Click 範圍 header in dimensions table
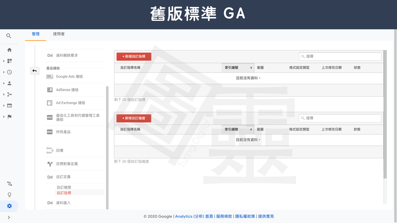The height and width of the screenshot is (223, 397). (260, 130)
